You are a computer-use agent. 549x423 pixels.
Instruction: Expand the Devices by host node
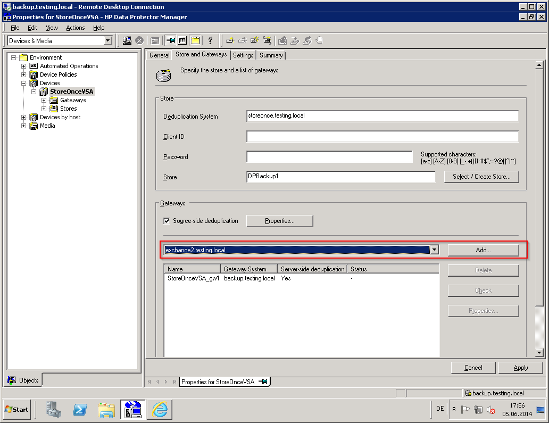pyautogui.click(x=23, y=117)
